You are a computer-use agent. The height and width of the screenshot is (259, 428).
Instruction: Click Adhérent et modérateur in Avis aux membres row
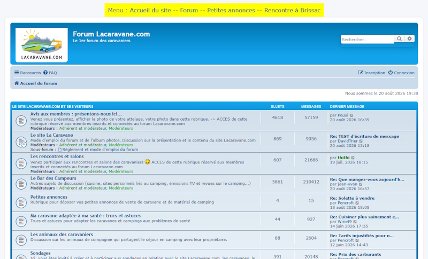tap(83, 128)
